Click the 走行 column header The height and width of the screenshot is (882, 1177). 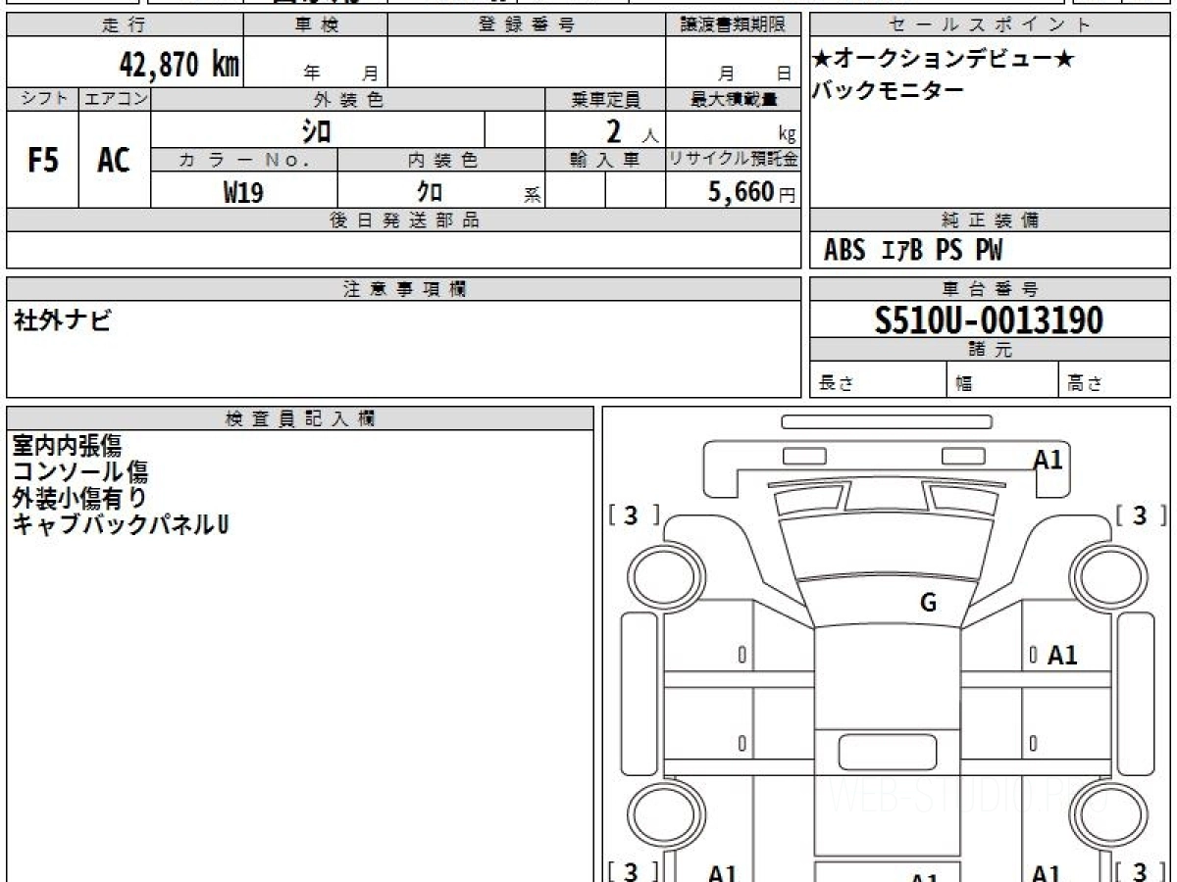click(x=125, y=25)
